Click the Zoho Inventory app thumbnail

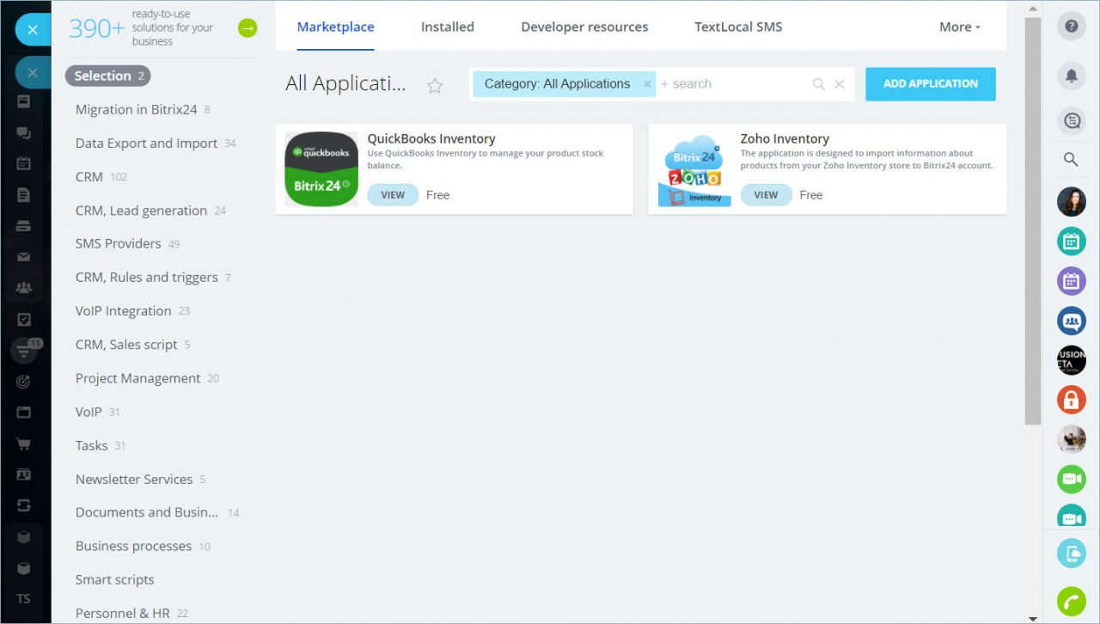point(694,169)
